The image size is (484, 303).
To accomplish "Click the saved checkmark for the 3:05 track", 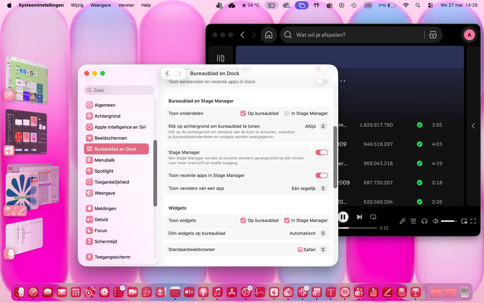I will click(419, 125).
